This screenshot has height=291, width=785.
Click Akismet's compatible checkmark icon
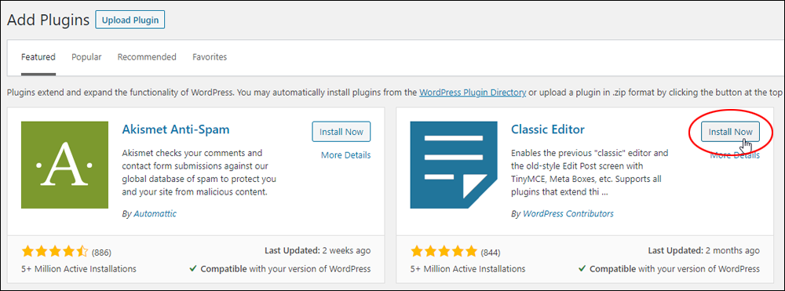193,269
